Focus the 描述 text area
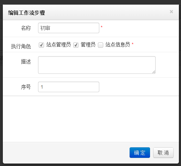Screen dimensions: 181x166 point(97,65)
